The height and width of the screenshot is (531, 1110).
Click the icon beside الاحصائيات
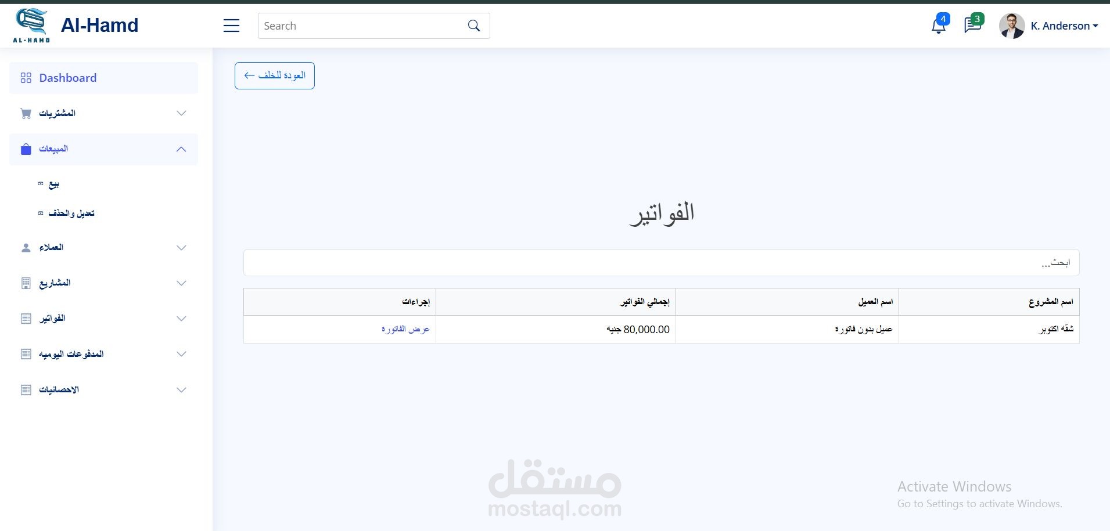26,390
